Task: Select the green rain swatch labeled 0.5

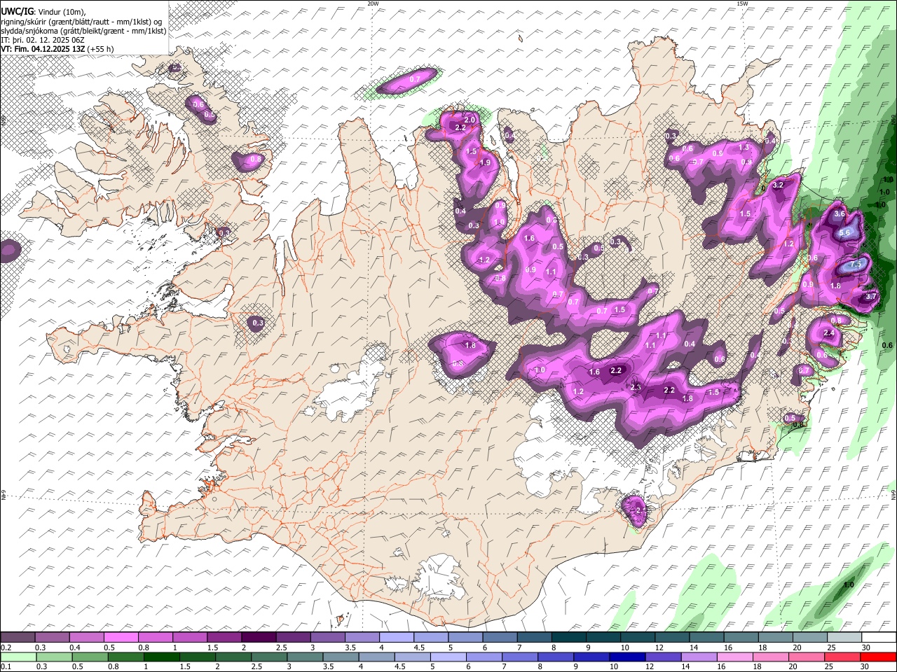Action: tap(90, 657)
